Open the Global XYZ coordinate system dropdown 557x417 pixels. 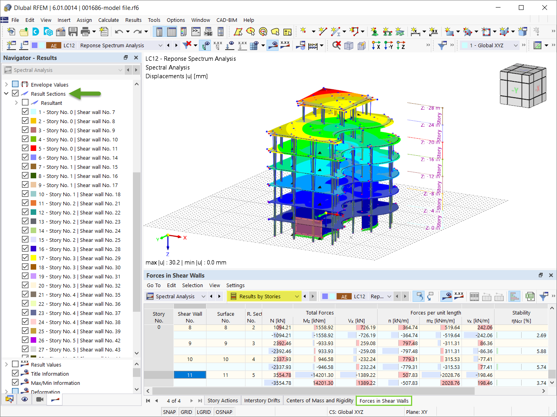(x=490, y=45)
